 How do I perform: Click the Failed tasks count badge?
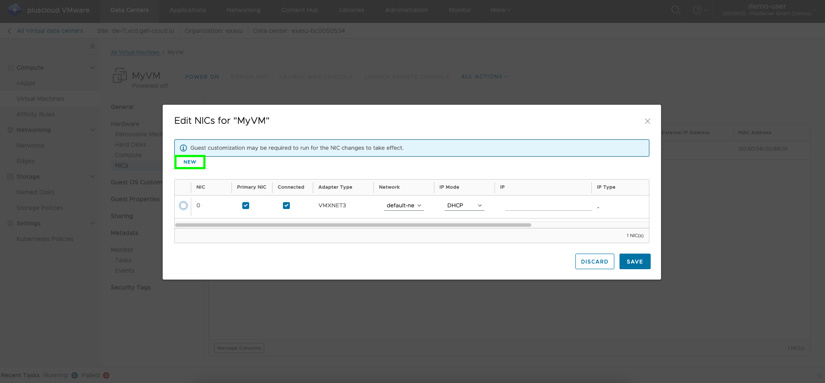pos(106,376)
